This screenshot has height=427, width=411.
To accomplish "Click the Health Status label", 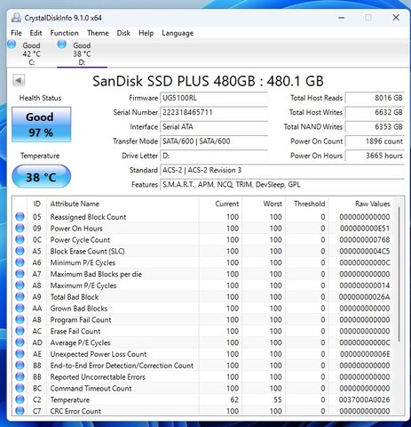I will (x=40, y=98).
